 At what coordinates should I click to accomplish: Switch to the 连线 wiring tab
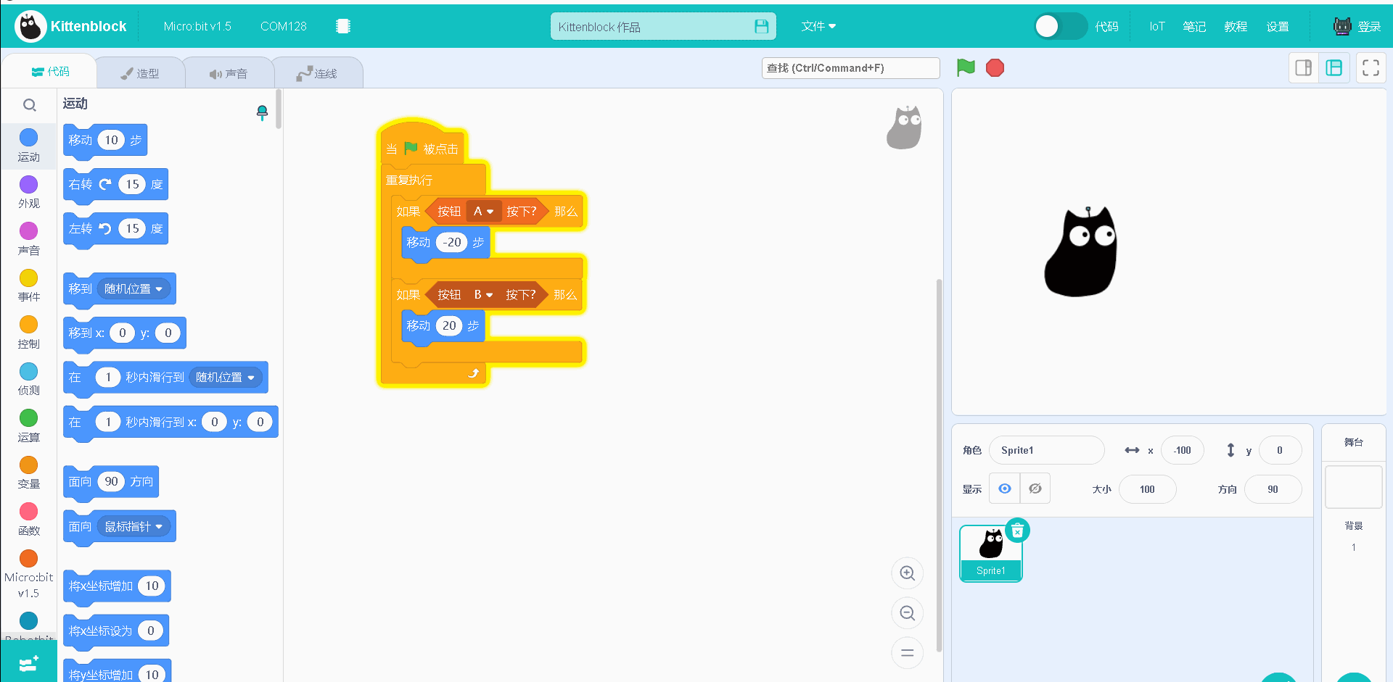[x=317, y=73]
